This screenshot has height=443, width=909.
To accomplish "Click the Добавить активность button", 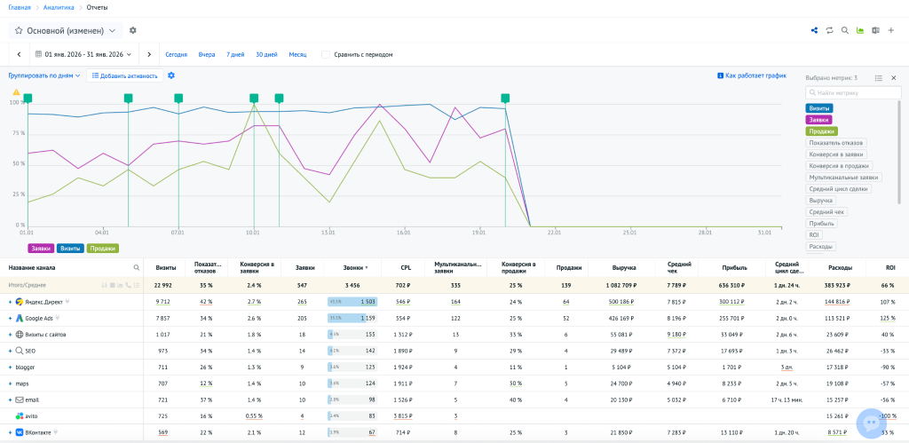I will point(124,75).
